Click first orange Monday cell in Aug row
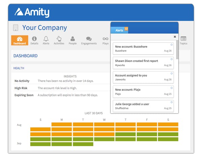The width and height of the screenshot is (202, 157). point(62,124)
